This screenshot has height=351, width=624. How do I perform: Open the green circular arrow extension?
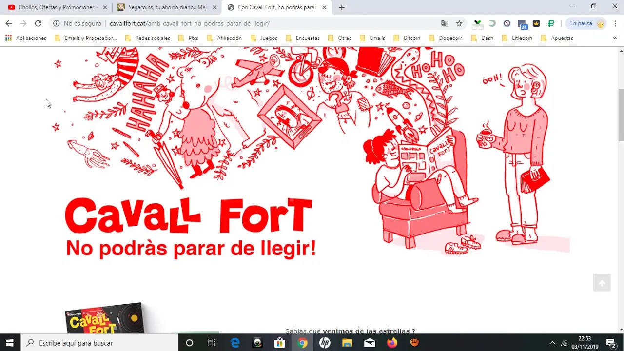492,23
